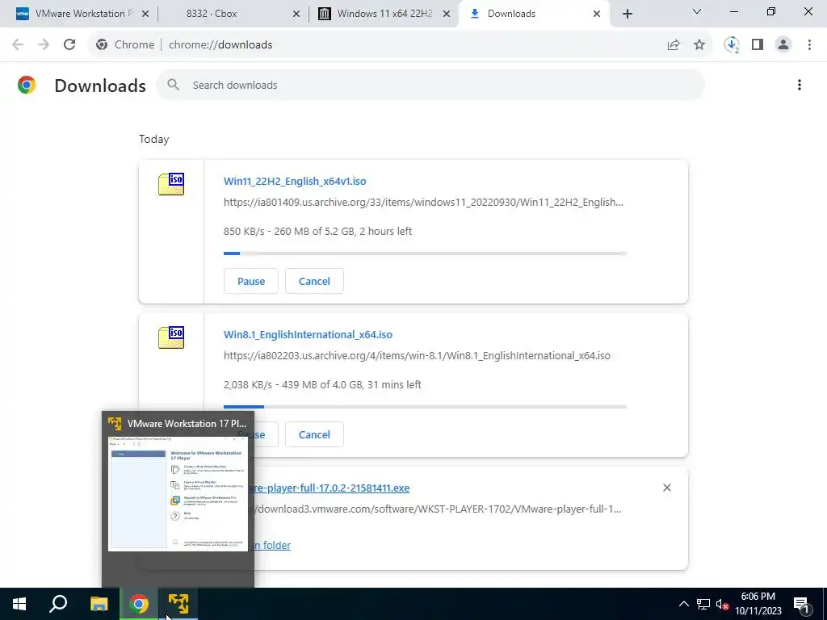827x620 pixels.
Task: Open more actions menu on Downloads page
Action: click(800, 85)
